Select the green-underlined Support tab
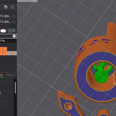 (1, 75)
